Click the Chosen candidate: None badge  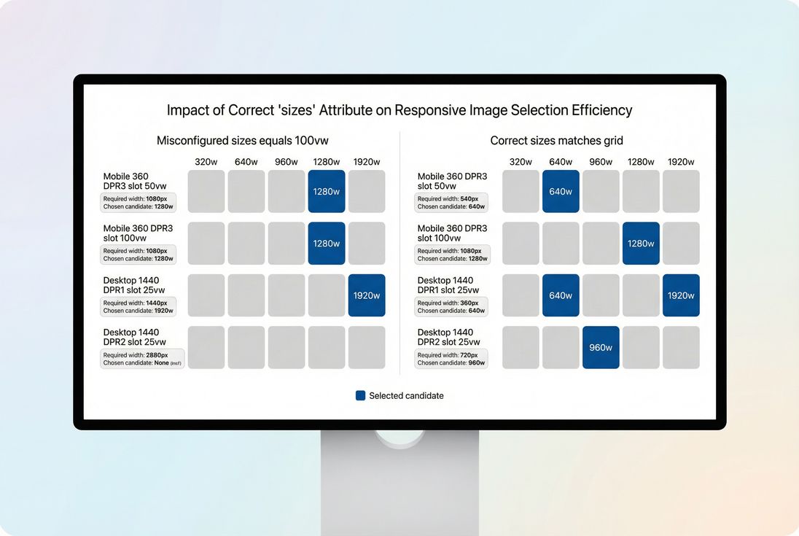(x=141, y=360)
